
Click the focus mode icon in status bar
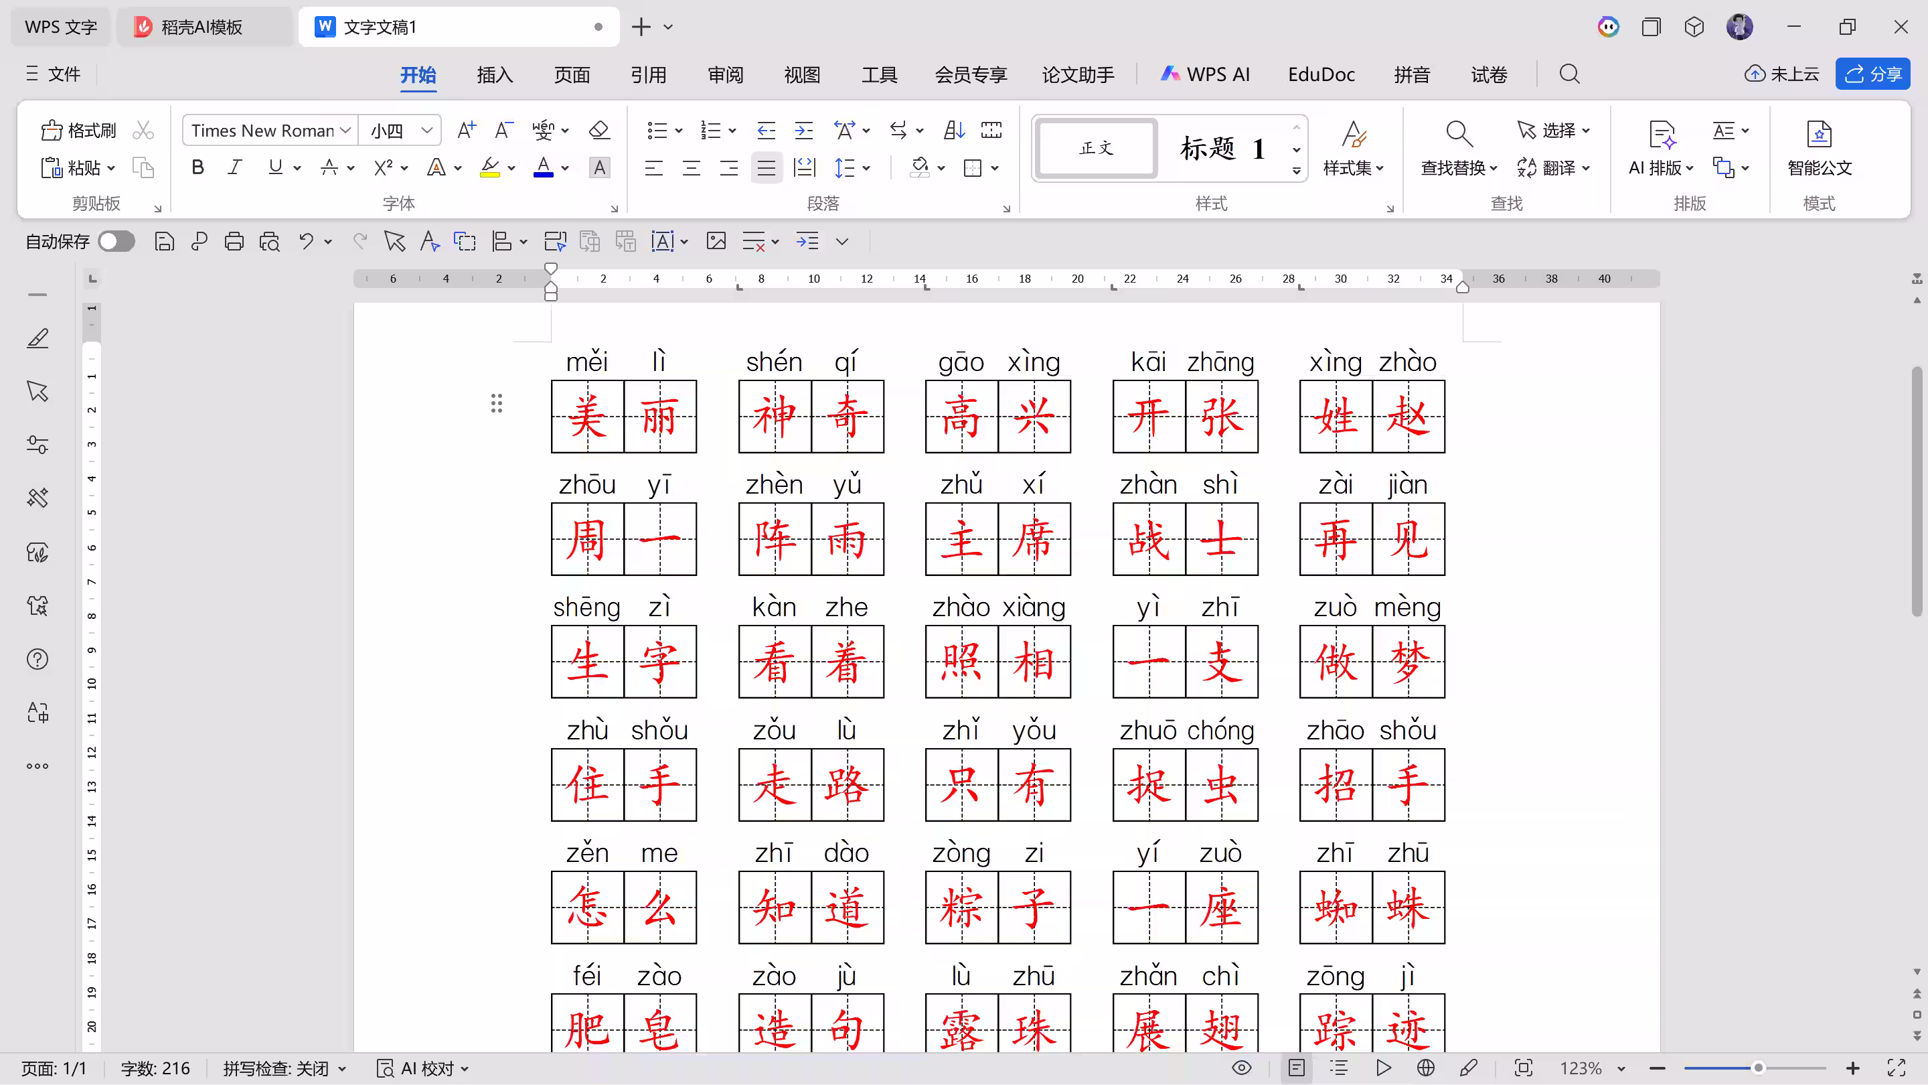pos(1523,1068)
